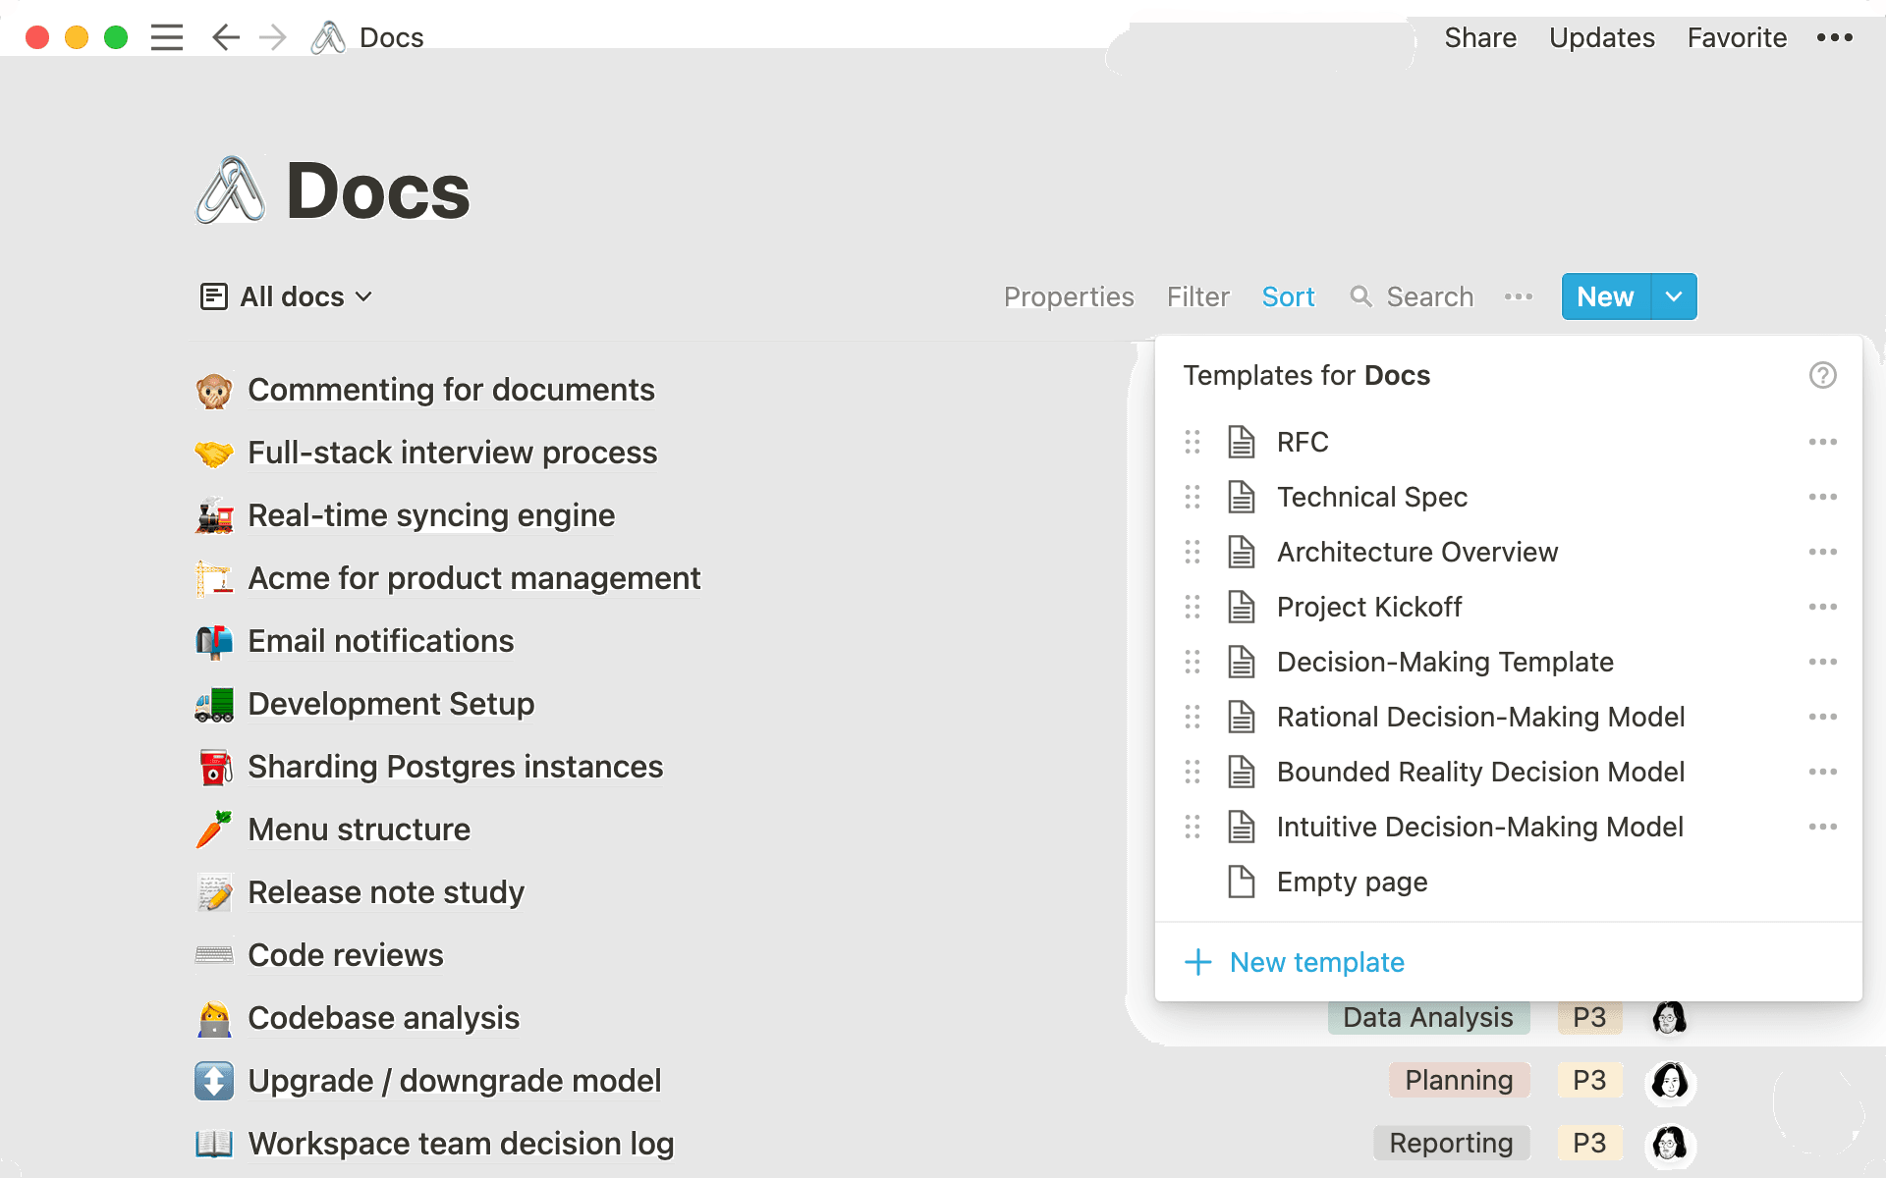Image resolution: width=1886 pixels, height=1178 pixels.
Task: Click the help icon in the templates popup
Action: pyautogui.click(x=1823, y=375)
